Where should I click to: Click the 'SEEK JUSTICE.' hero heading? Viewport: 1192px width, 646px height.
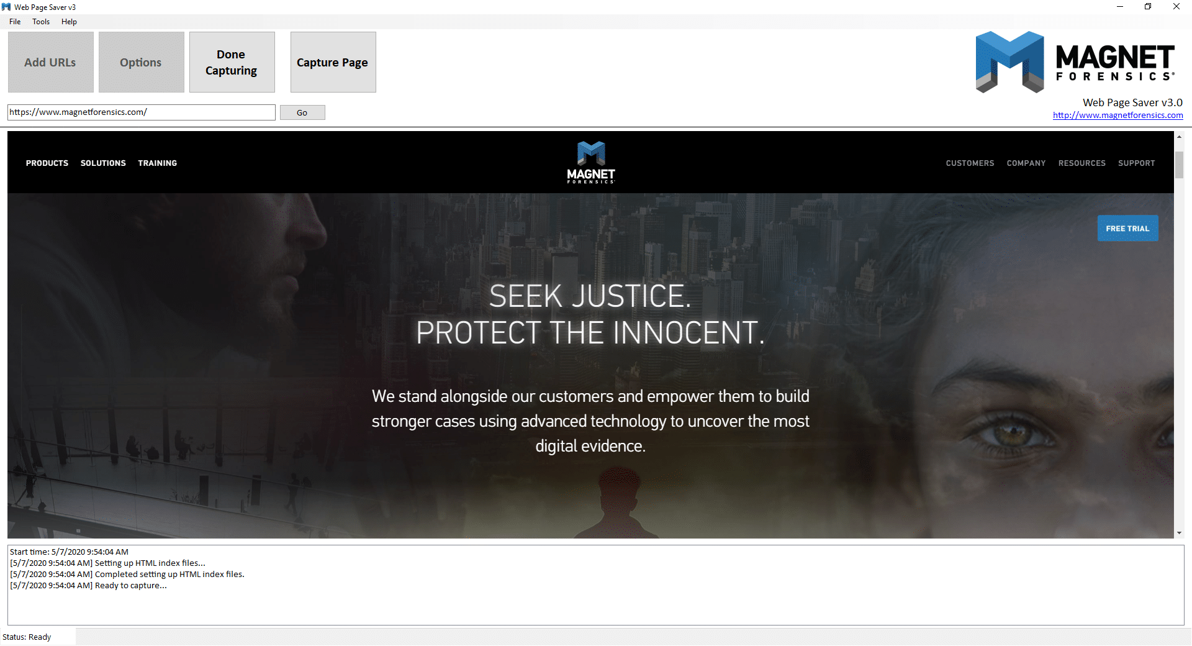[x=590, y=296]
